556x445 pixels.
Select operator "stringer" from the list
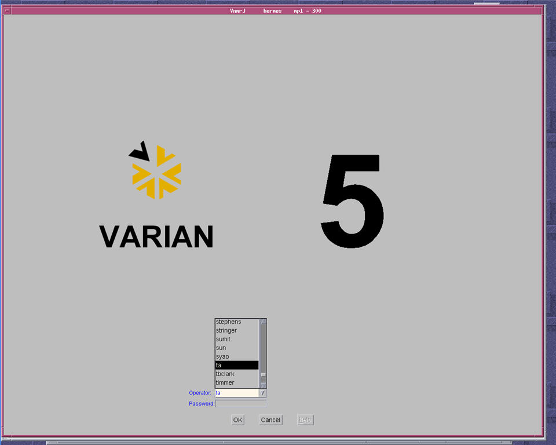[x=237, y=330]
